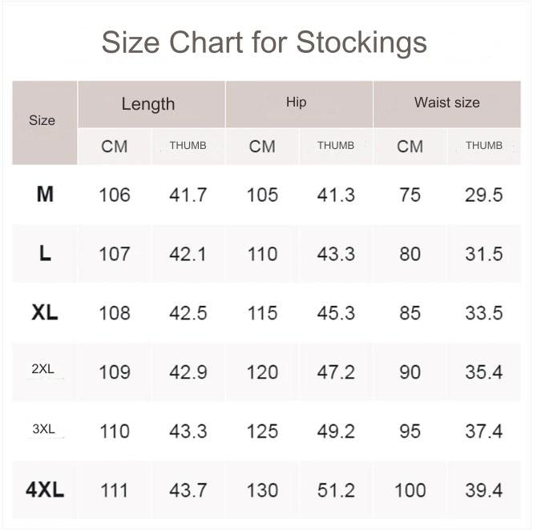533x531 pixels.
Task: Select the 115 hip value for size XL
Action: tap(262, 313)
